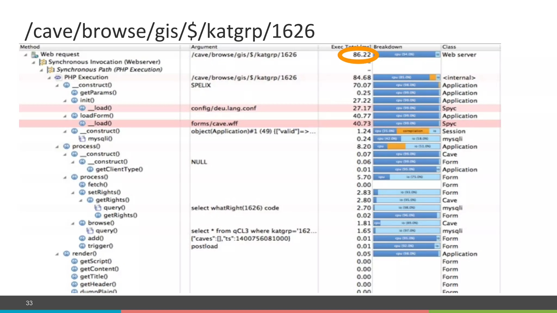The width and height of the screenshot is (557, 313).
Task: Click the getTitle() method icon
Action: [x=75, y=277]
